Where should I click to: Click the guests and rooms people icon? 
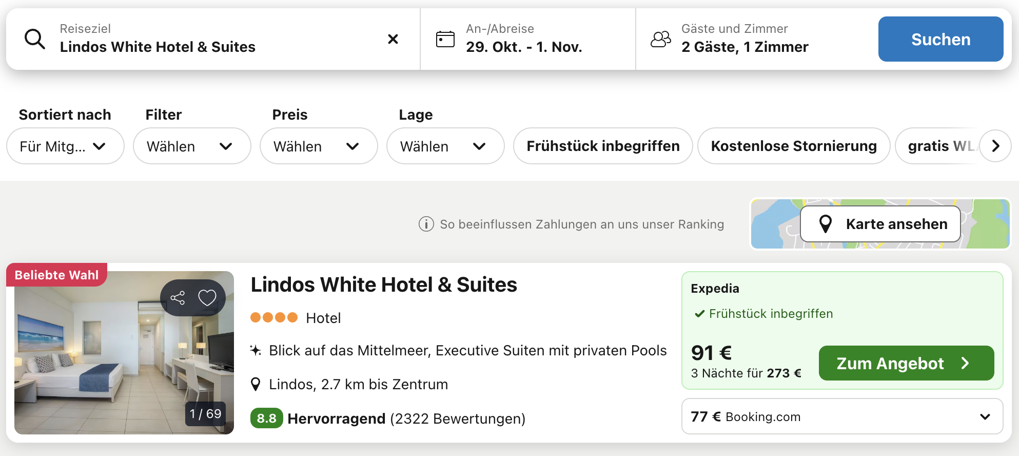click(x=661, y=39)
